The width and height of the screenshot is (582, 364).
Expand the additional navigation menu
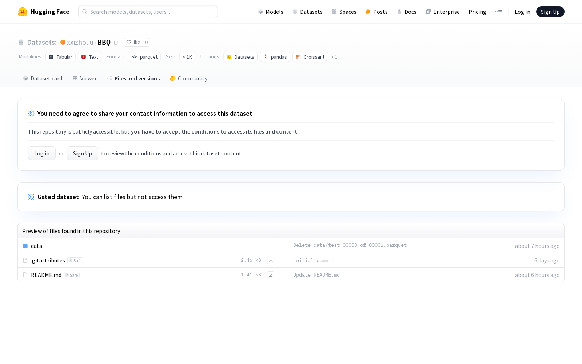pos(498,12)
